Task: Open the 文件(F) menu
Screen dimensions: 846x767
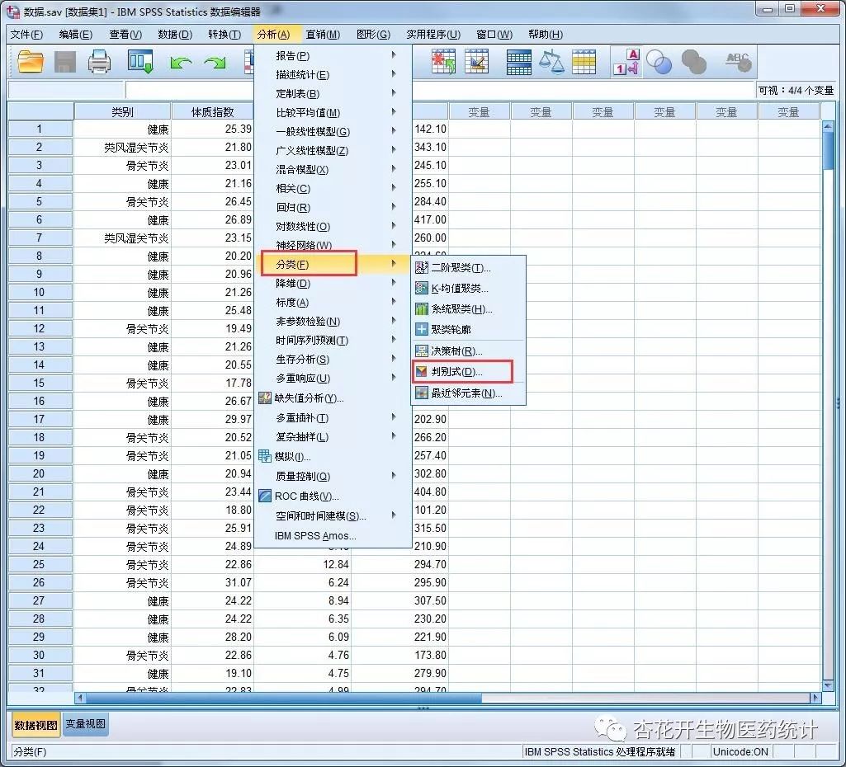Action: tap(26, 35)
